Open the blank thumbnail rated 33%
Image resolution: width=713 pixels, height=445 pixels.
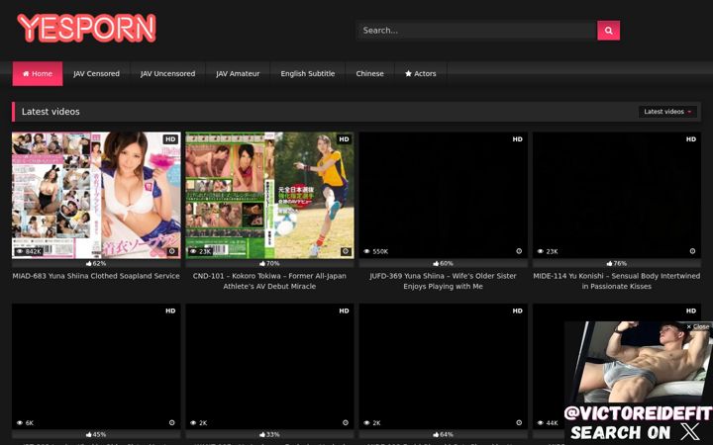[x=269, y=367]
